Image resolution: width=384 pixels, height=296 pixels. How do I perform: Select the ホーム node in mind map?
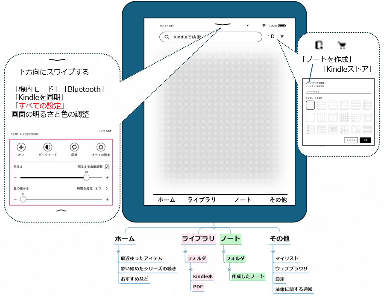click(125, 239)
